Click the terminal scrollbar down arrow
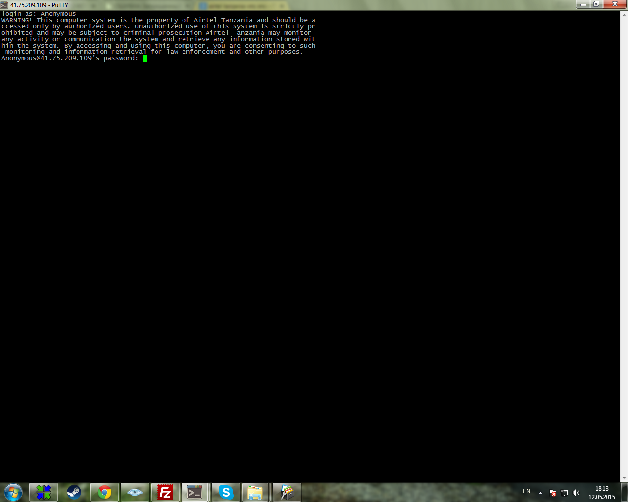Screen dimensions: 628x502 [x=624, y=478]
